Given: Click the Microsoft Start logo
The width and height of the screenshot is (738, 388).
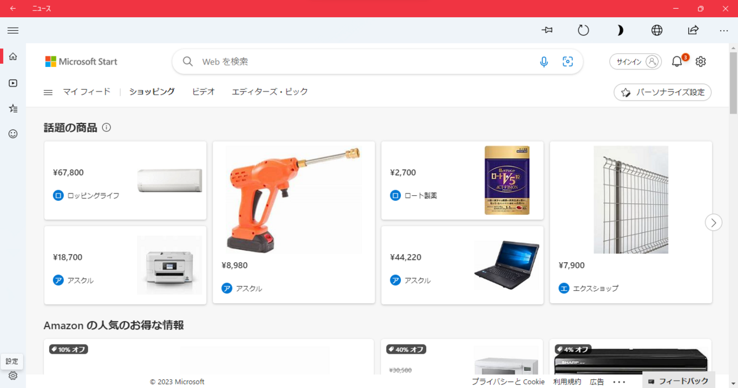Looking at the screenshot, I should tap(81, 61).
